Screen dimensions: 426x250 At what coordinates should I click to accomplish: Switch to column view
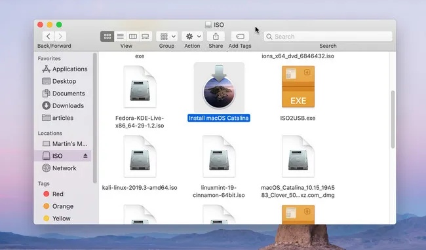click(132, 37)
